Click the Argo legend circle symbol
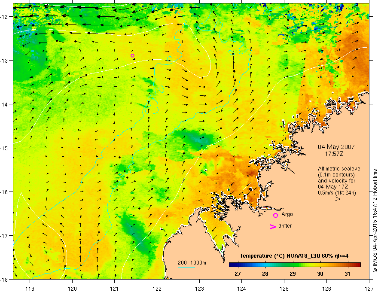 click(x=275, y=215)
